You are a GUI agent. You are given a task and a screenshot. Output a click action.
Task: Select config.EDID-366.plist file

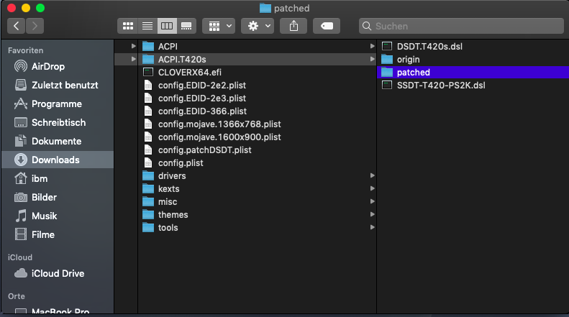click(257, 111)
